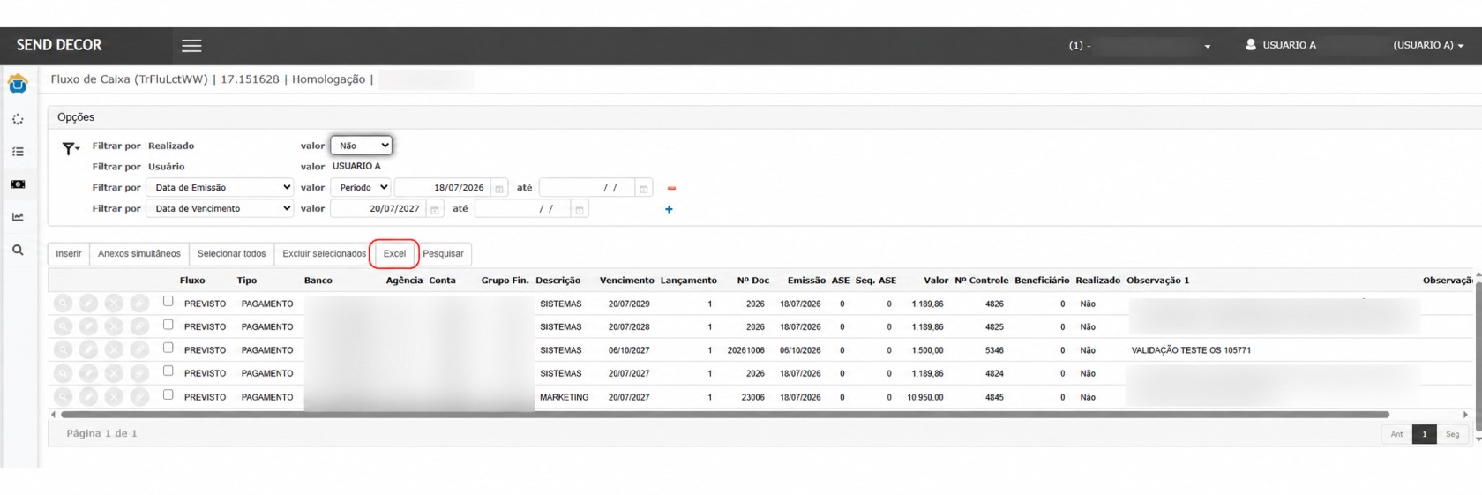Expand the (USUARIO A) account menu
1482x495 pixels.
[1428, 45]
